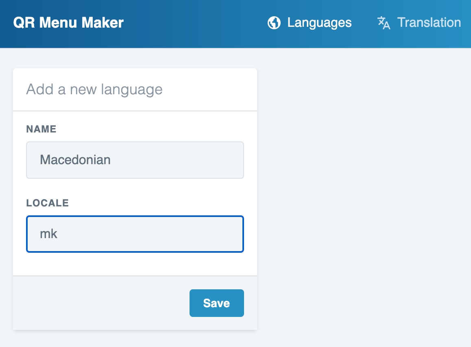
Task: Click the globe icon beside Languages
Action: (x=274, y=23)
